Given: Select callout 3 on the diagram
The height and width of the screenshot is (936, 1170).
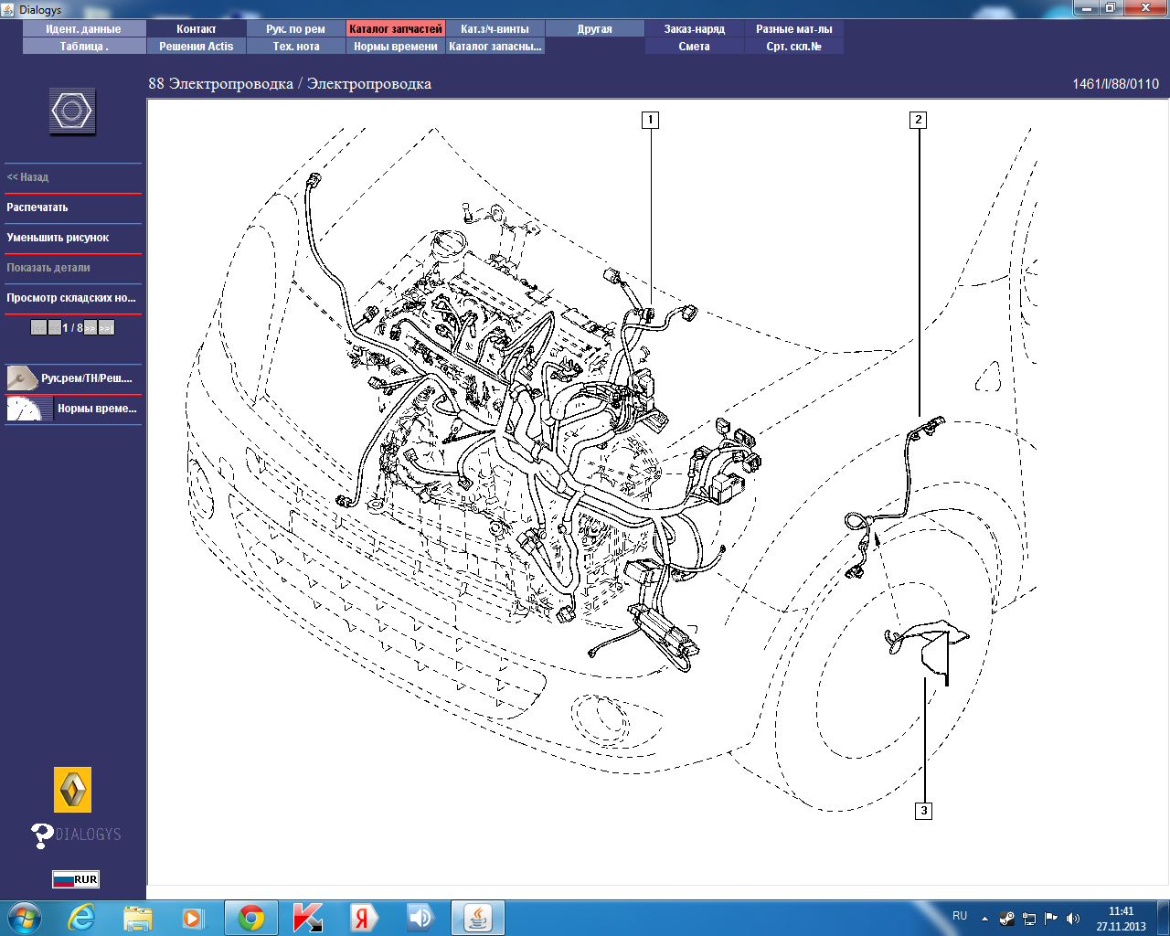Looking at the screenshot, I should [924, 811].
